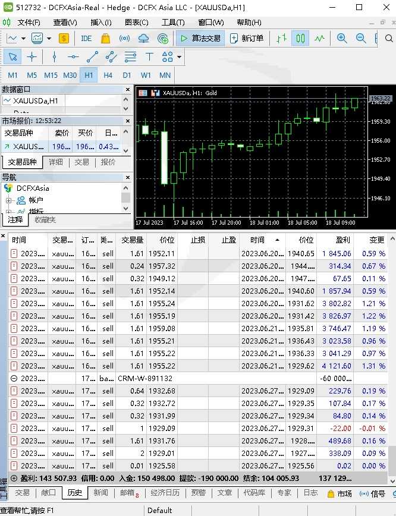Switch to M1 timeframe
Image resolution: width=396 pixels, height=516 pixels.
click(12, 75)
